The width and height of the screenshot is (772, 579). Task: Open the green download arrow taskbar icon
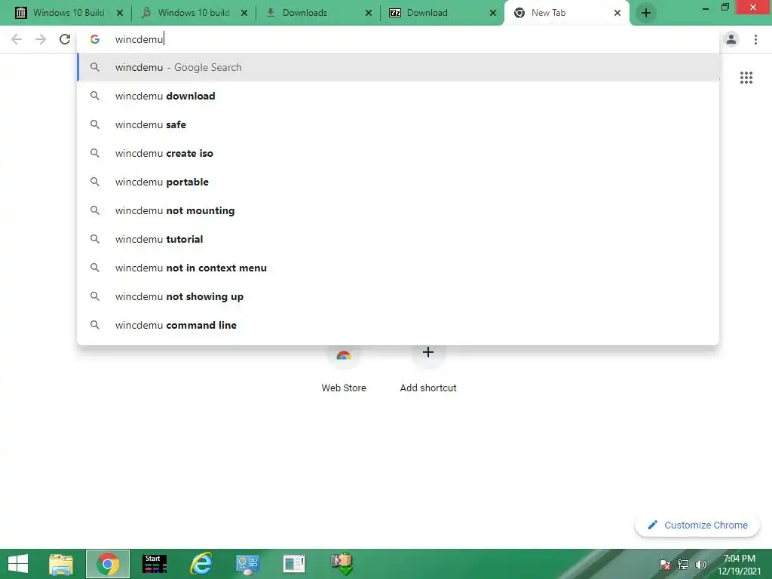[x=342, y=564]
